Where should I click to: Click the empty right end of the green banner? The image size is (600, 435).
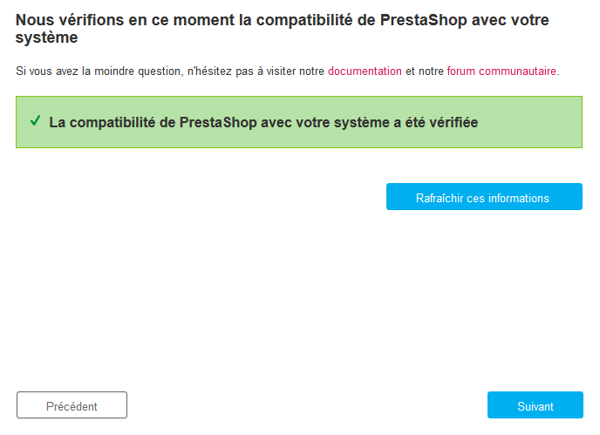(549, 122)
